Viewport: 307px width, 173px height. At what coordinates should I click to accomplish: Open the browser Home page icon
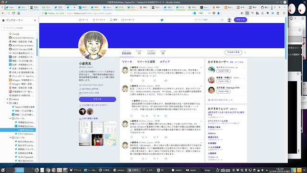[x=19, y=13]
